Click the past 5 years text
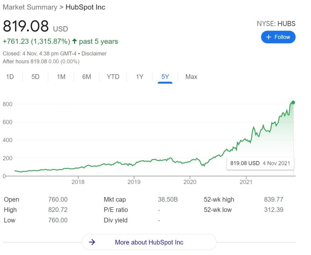The image size is (311, 255). tap(99, 41)
